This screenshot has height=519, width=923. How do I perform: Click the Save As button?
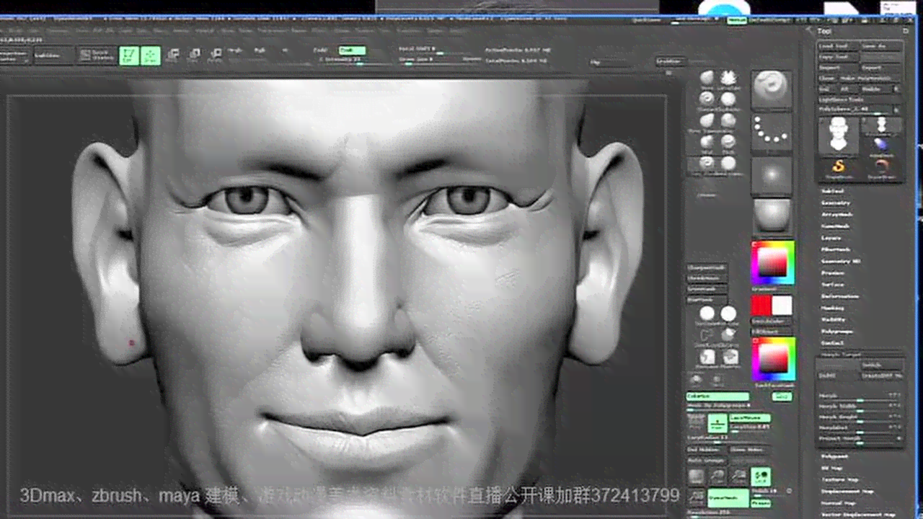pos(880,45)
